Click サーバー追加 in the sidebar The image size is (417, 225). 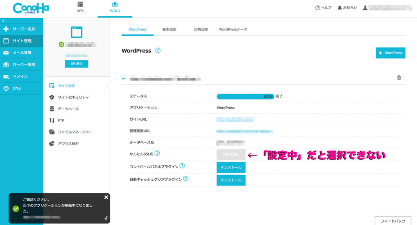pos(22,29)
